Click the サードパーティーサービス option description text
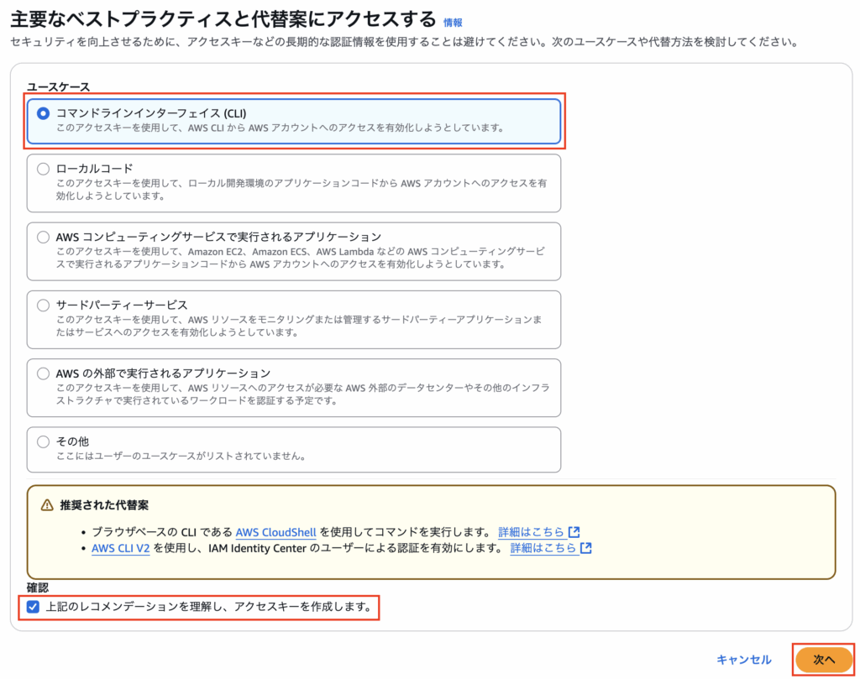 (299, 326)
